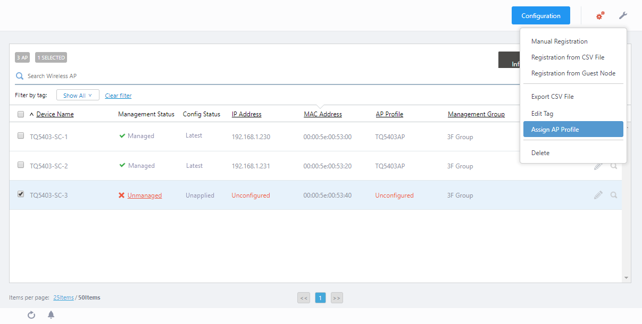
Task: Click the magnifier detail icon for TQ5403-SC-2
Action: click(614, 166)
